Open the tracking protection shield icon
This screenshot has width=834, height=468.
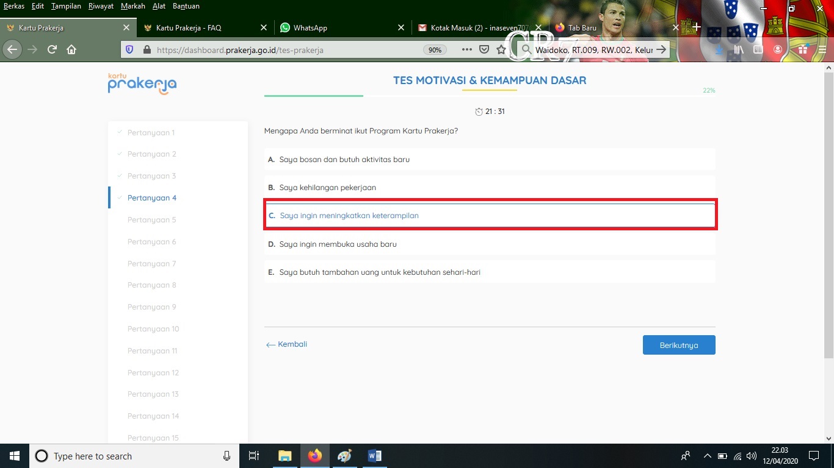pyautogui.click(x=129, y=50)
